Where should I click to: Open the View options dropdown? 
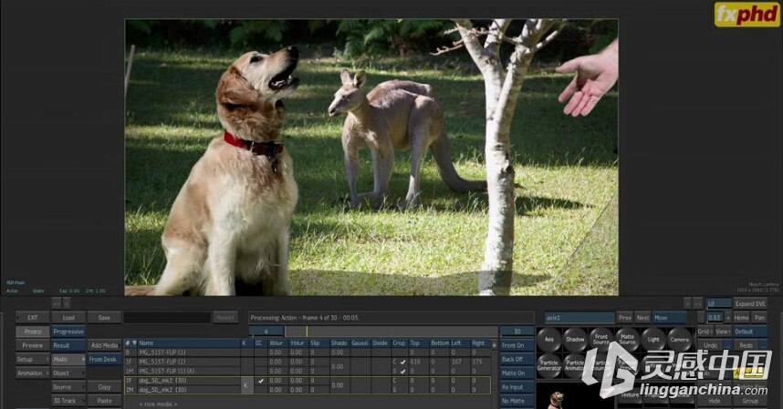723,332
